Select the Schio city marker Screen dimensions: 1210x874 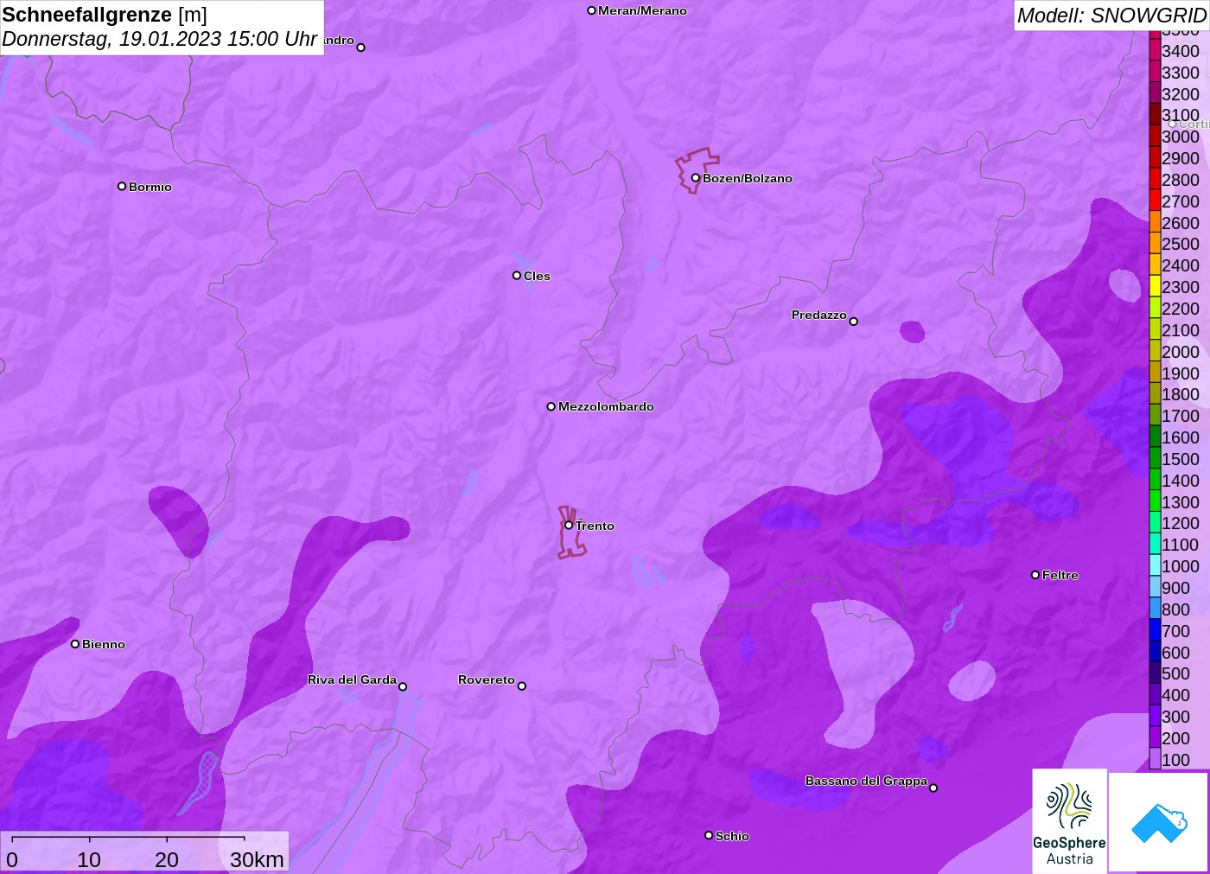709,835
